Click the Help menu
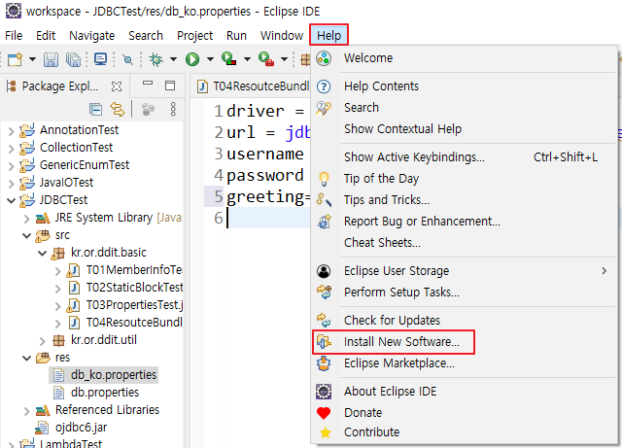Screen dimensions: 622x448 coord(328,36)
